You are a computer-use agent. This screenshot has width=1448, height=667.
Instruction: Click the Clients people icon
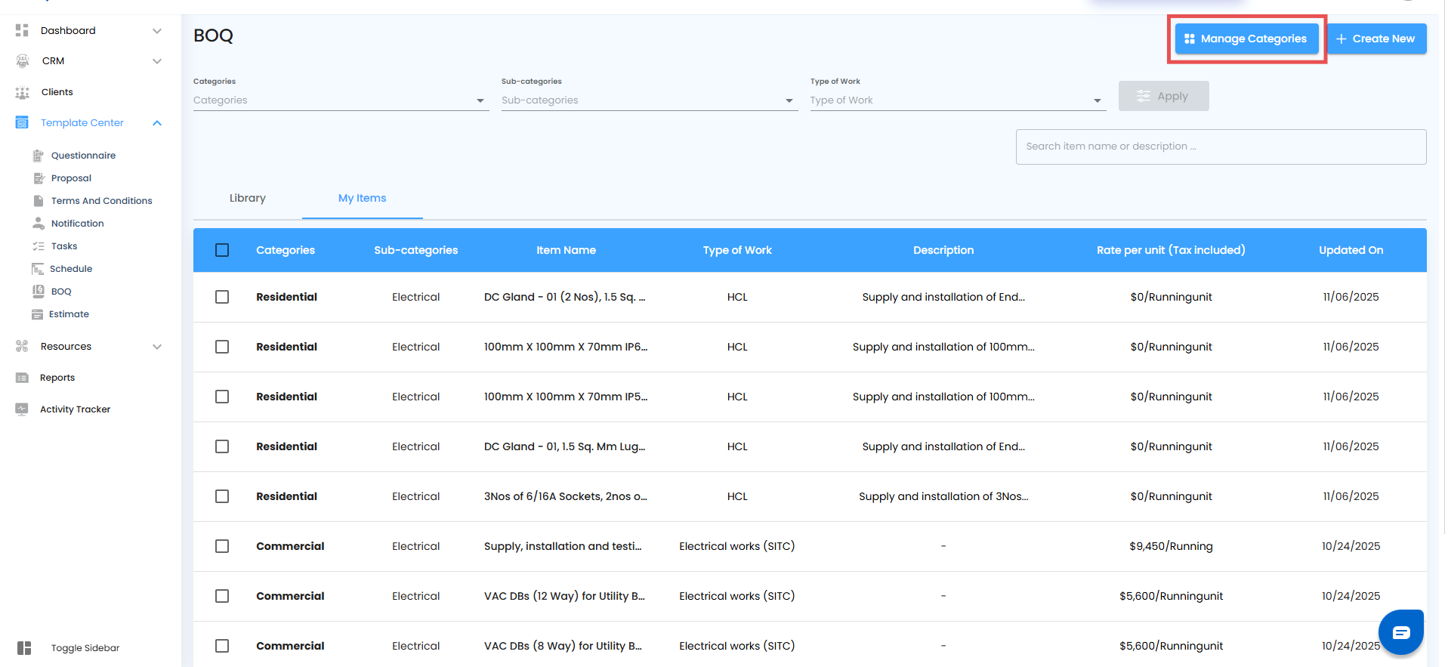coord(22,92)
